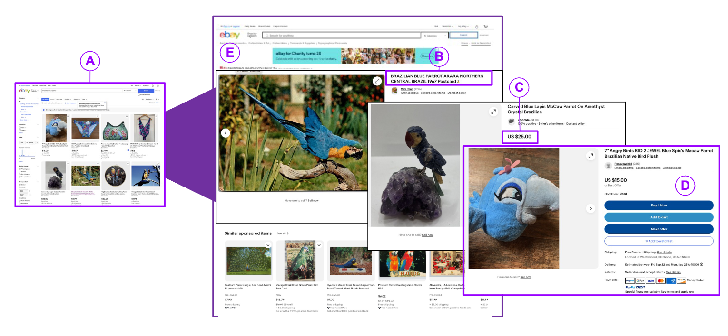Heart the Vintage Brazil Green Parrot card

(319, 245)
